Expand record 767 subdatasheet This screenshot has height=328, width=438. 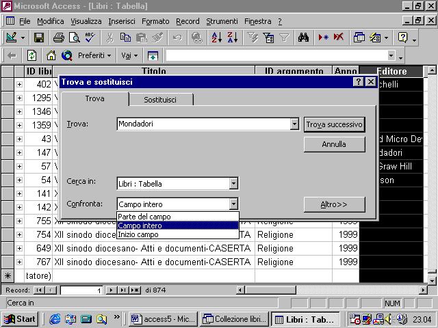pos(19,262)
